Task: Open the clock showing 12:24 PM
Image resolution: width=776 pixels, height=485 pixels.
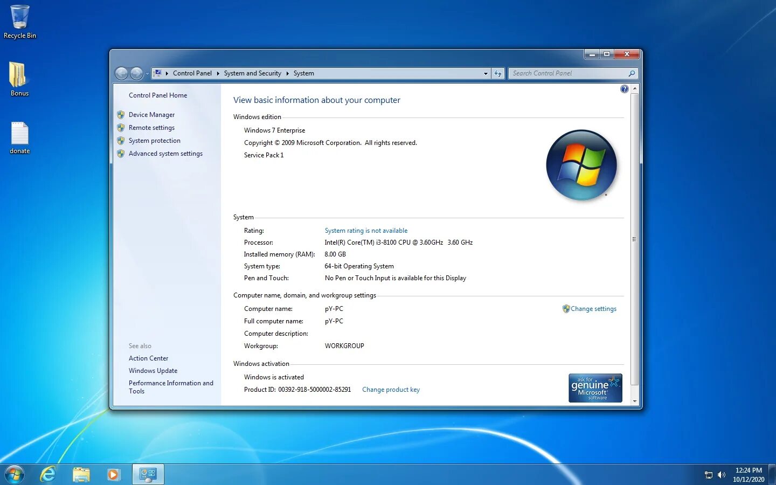Action: click(x=749, y=475)
